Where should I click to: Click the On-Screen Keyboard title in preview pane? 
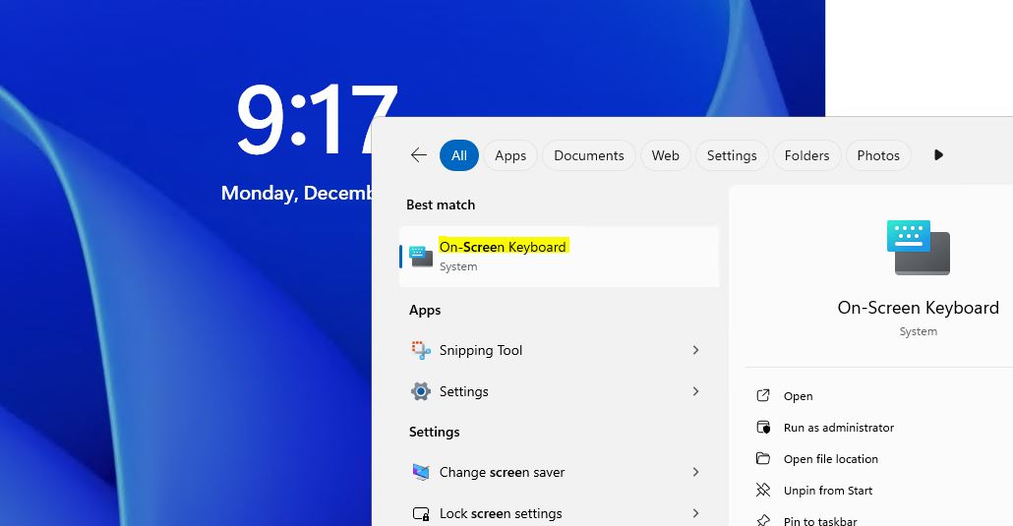[x=918, y=308]
